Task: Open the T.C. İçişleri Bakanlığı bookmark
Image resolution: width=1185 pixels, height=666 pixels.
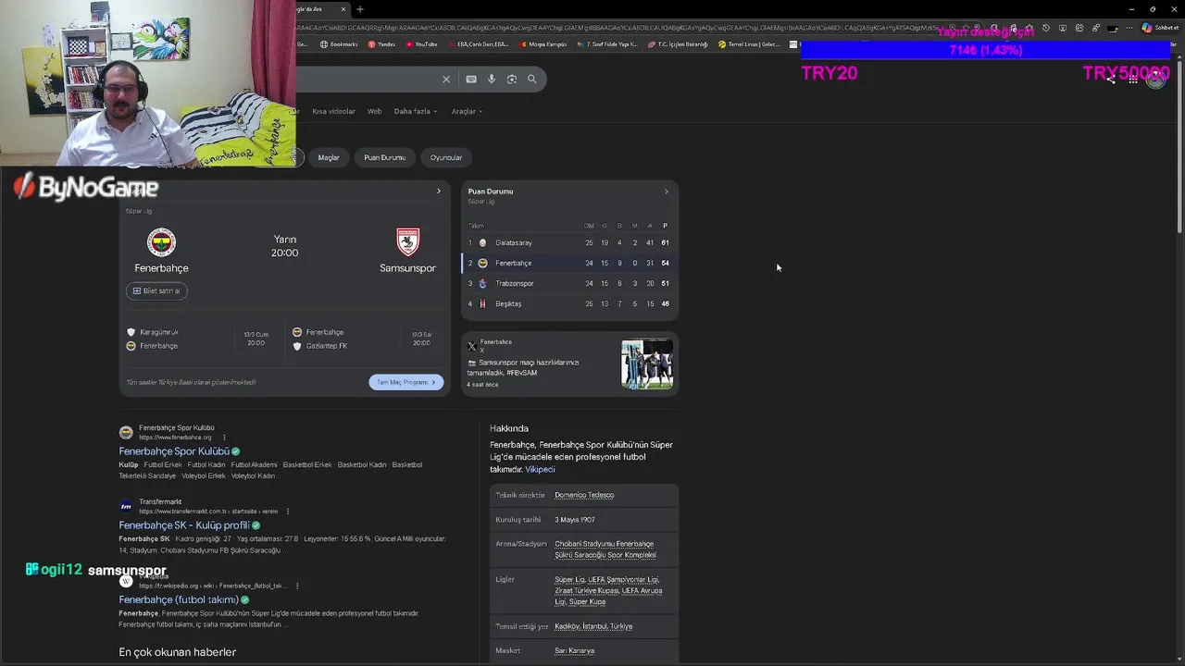Action: point(679,44)
